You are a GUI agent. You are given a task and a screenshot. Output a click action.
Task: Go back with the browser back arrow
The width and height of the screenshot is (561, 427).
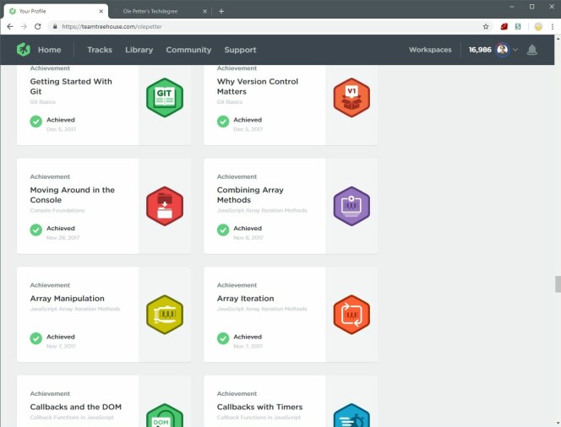(10, 26)
